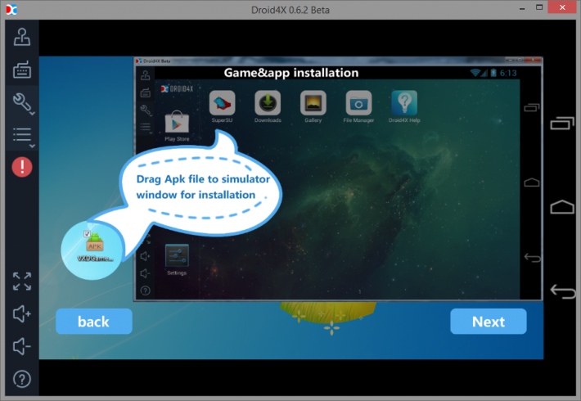Click the File Manager icon in tutorial
This screenshot has height=401, width=581.
pyautogui.click(x=358, y=103)
